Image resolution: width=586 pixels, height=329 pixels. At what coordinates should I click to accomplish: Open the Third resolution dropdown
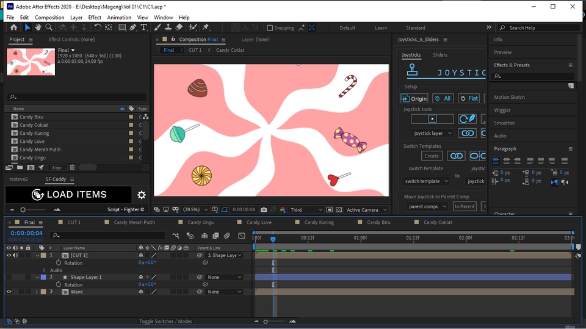306,210
